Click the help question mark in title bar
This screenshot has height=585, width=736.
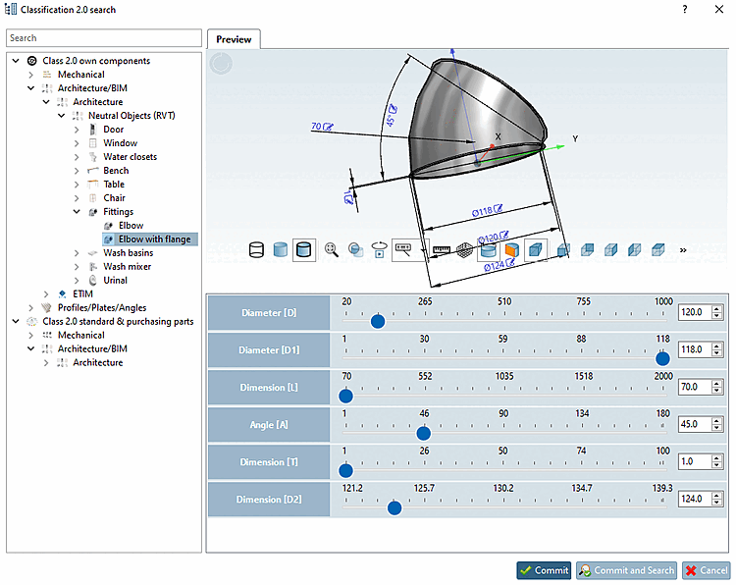click(684, 9)
